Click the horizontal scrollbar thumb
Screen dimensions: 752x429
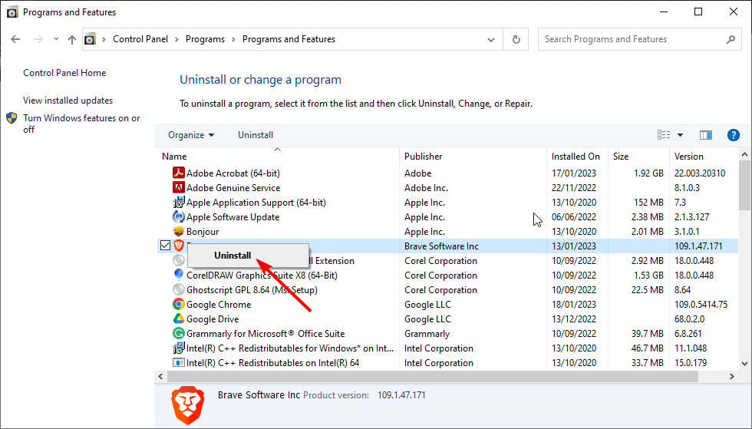(432, 377)
